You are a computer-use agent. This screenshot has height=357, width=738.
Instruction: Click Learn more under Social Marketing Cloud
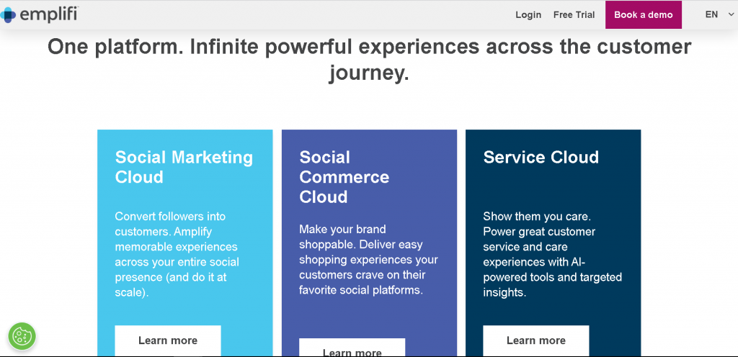click(168, 340)
